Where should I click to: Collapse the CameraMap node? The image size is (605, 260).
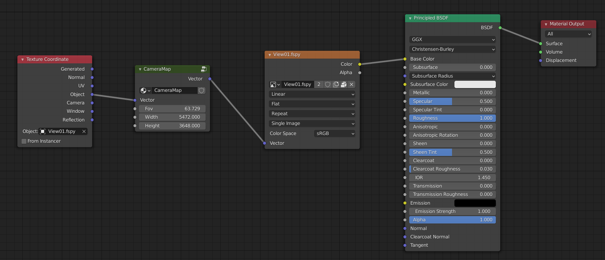(140, 69)
